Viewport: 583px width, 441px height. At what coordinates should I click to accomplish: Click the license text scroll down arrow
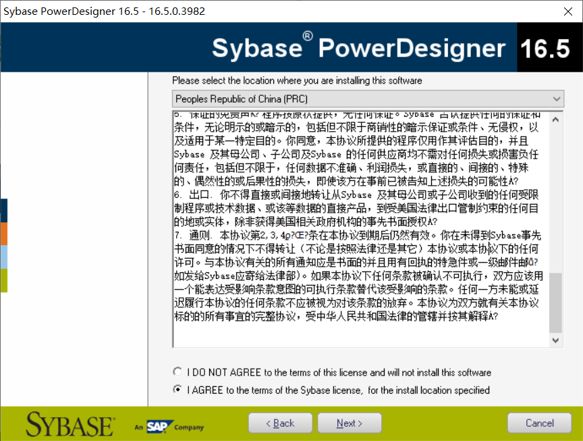(555, 340)
